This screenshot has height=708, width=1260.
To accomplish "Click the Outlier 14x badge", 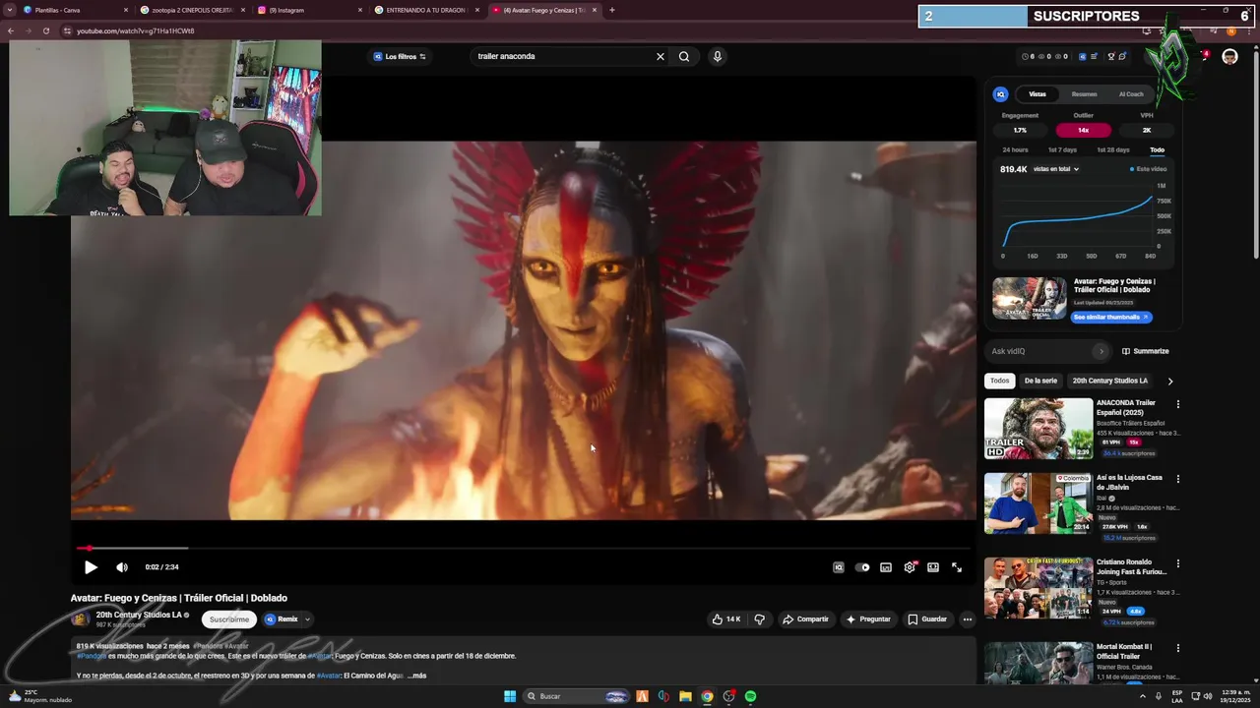I will (1083, 130).
